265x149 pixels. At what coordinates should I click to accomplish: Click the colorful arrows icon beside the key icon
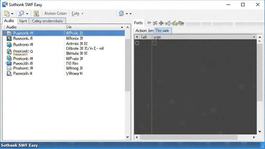pyautogui.click(x=155, y=23)
